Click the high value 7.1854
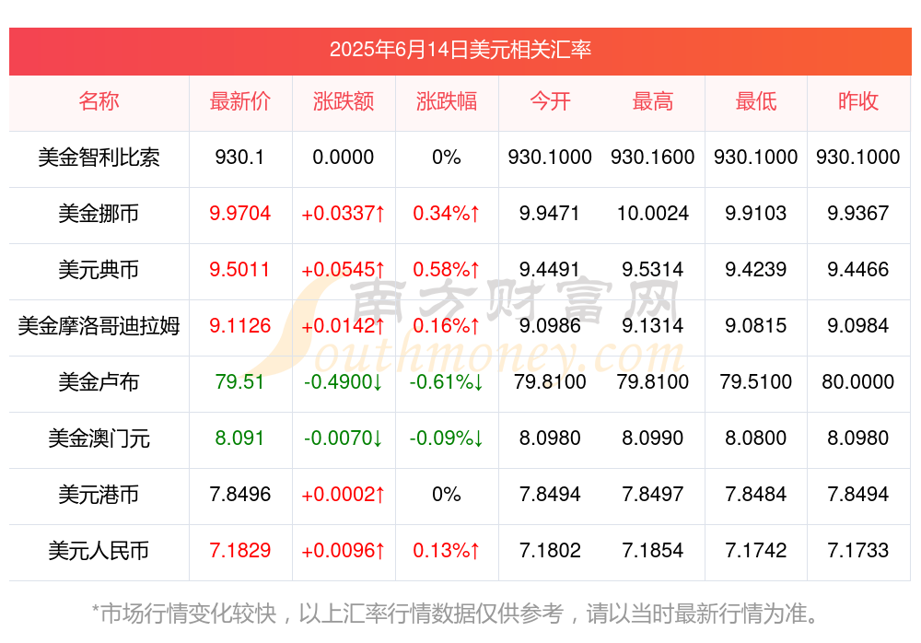 click(653, 551)
